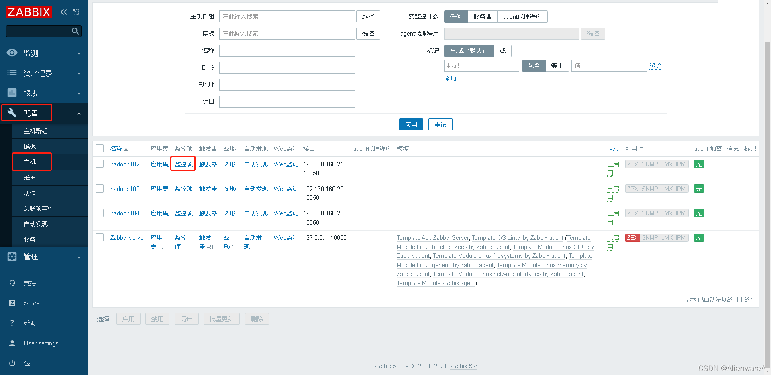This screenshot has width=771, height=375.
Task: Check the hadoop103 row checkbox
Action: pyautogui.click(x=100, y=189)
